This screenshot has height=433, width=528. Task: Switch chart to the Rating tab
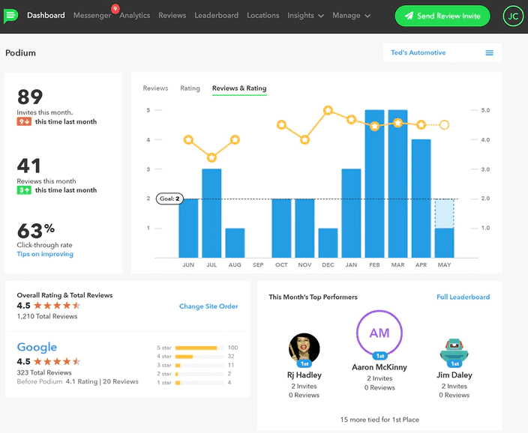coord(190,88)
